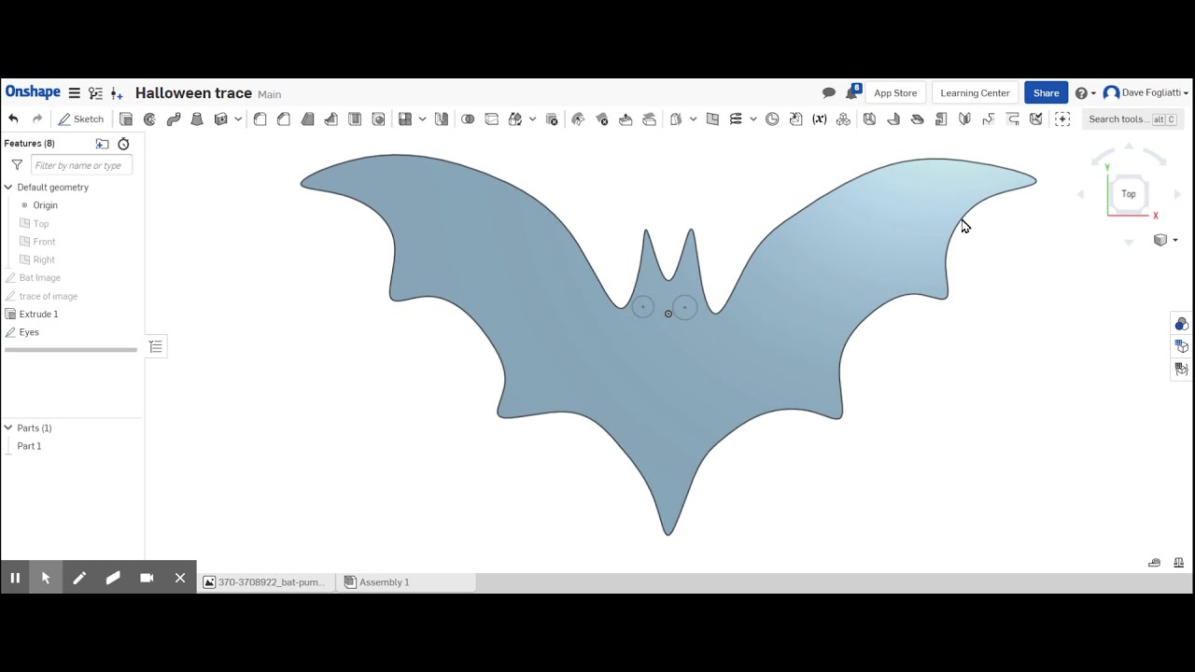
Task: Select Part 1 in Parts list
Action: (x=29, y=446)
